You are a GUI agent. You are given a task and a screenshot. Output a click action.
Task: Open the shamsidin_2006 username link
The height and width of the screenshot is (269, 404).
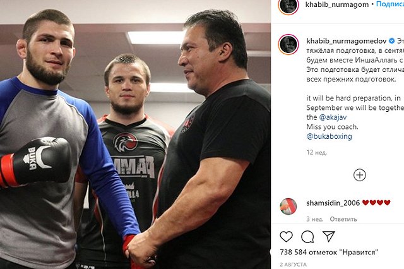coord(333,203)
